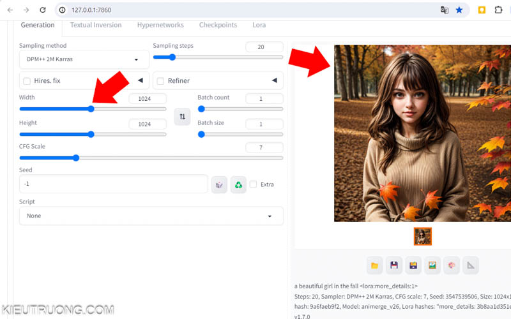Viewport: 511px width, 319px height.
Task: Enable the Hires. fix checkbox
Action: pyautogui.click(x=27, y=81)
